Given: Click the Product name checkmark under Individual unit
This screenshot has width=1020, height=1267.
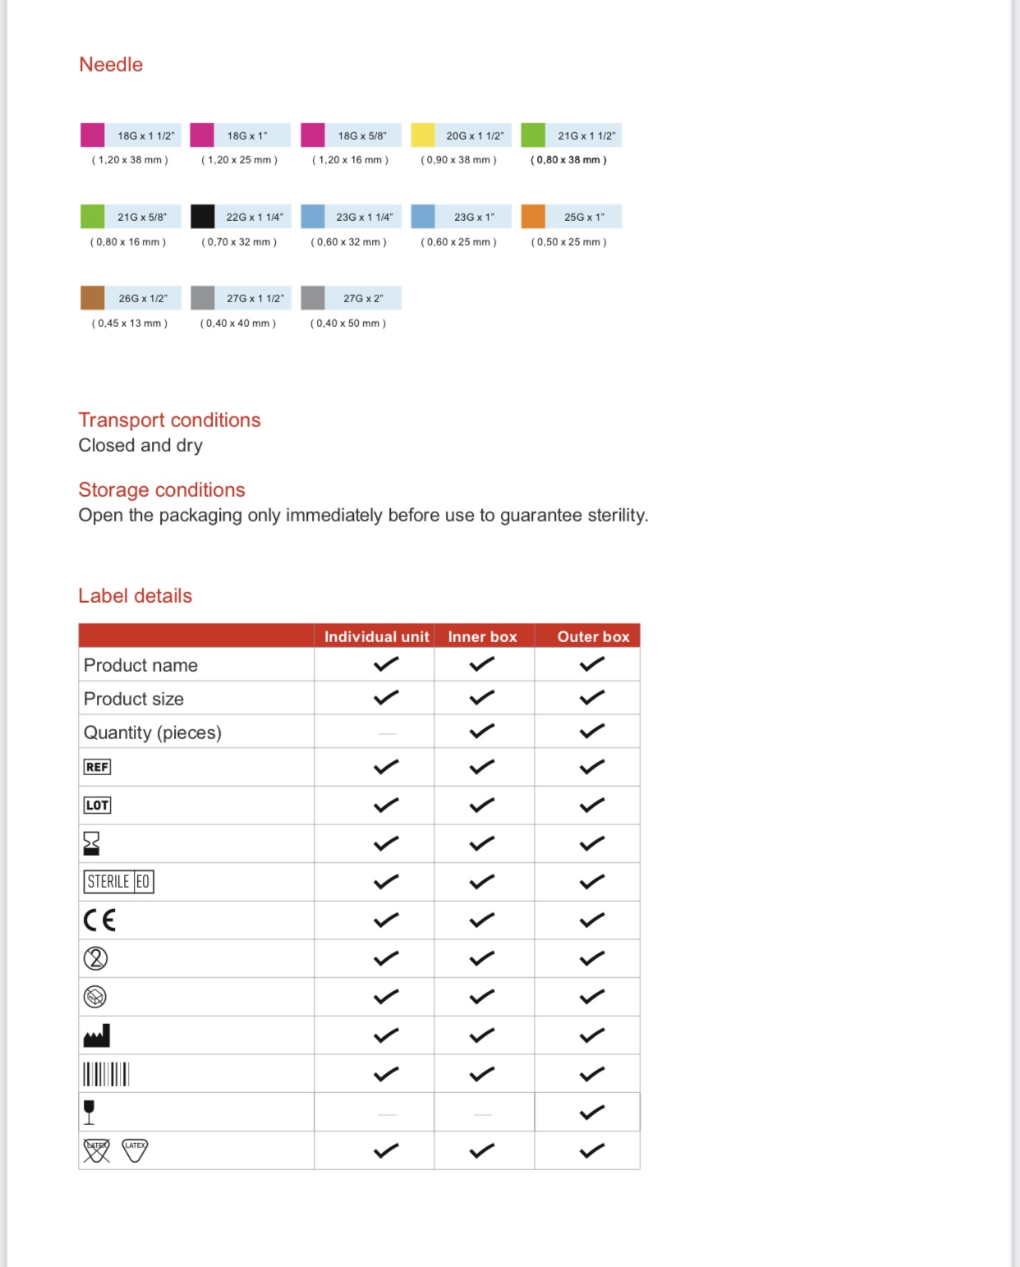Looking at the screenshot, I should (x=386, y=664).
